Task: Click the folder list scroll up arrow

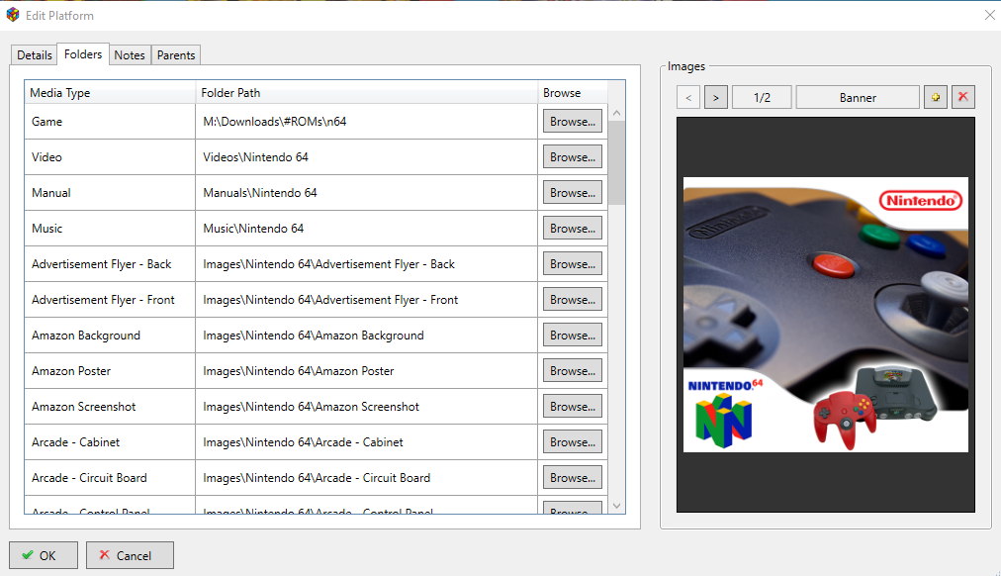Action: (x=616, y=113)
